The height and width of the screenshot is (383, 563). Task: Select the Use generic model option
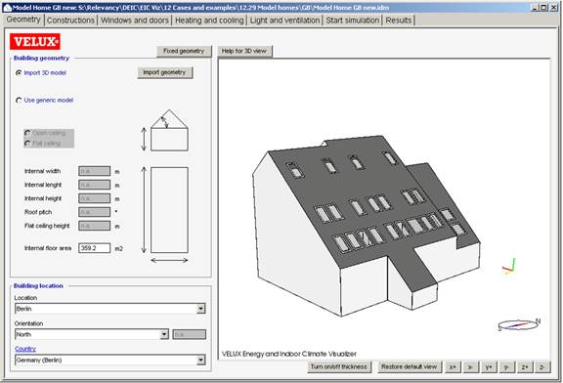coord(19,101)
